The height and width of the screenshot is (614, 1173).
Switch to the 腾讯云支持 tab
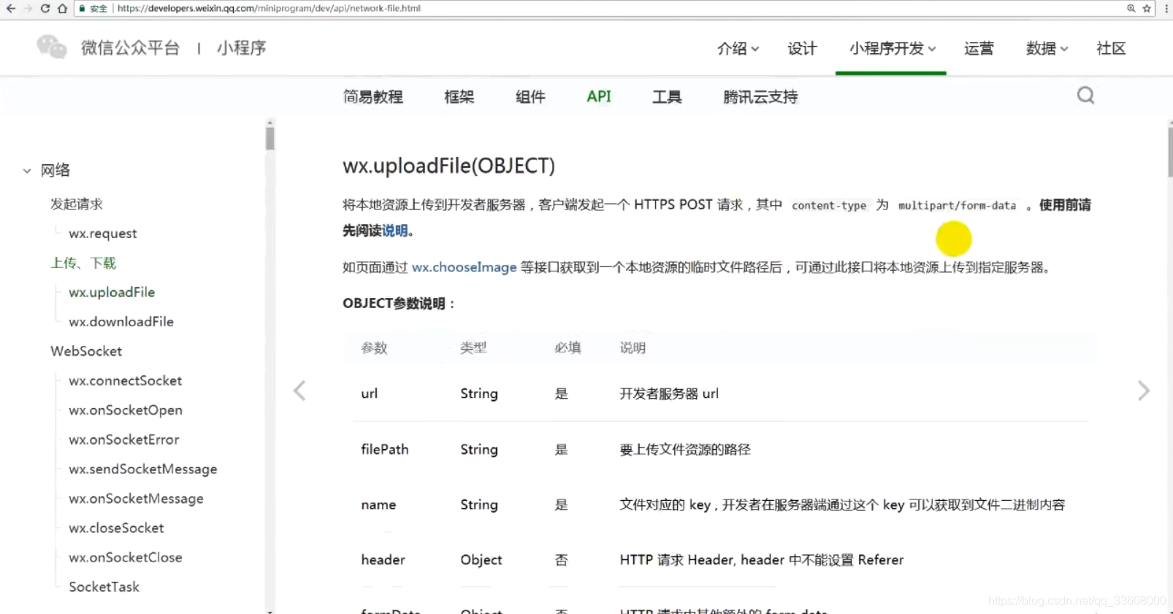click(760, 97)
